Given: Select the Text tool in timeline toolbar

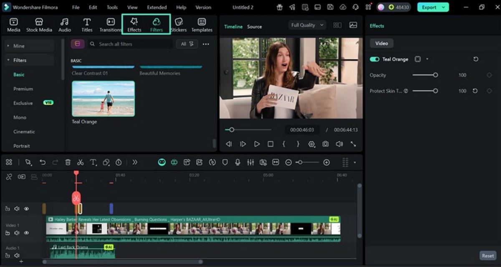Looking at the screenshot, I should point(93,163).
